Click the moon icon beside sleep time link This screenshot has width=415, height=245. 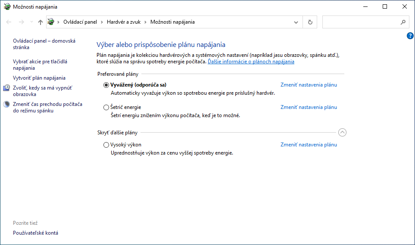tap(6, 104)
